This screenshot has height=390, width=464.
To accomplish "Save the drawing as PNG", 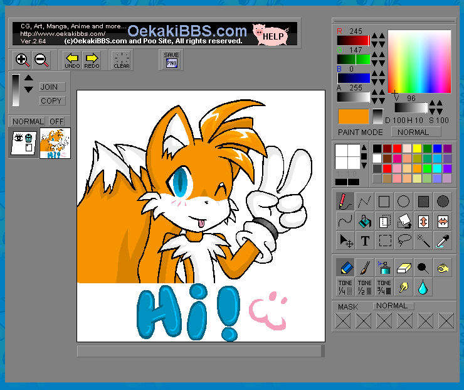I will coord(171,60).
